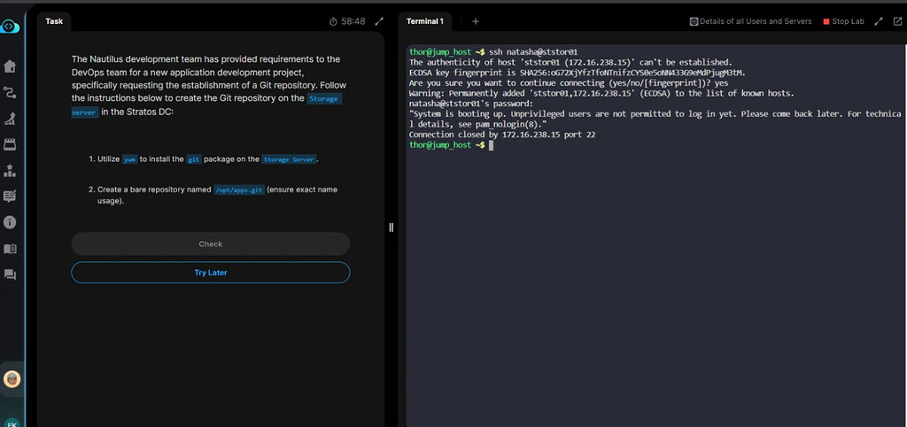Open the Home icon in sidebar
The width and height of the screenshot is (907, 427).
coord(11,66)
